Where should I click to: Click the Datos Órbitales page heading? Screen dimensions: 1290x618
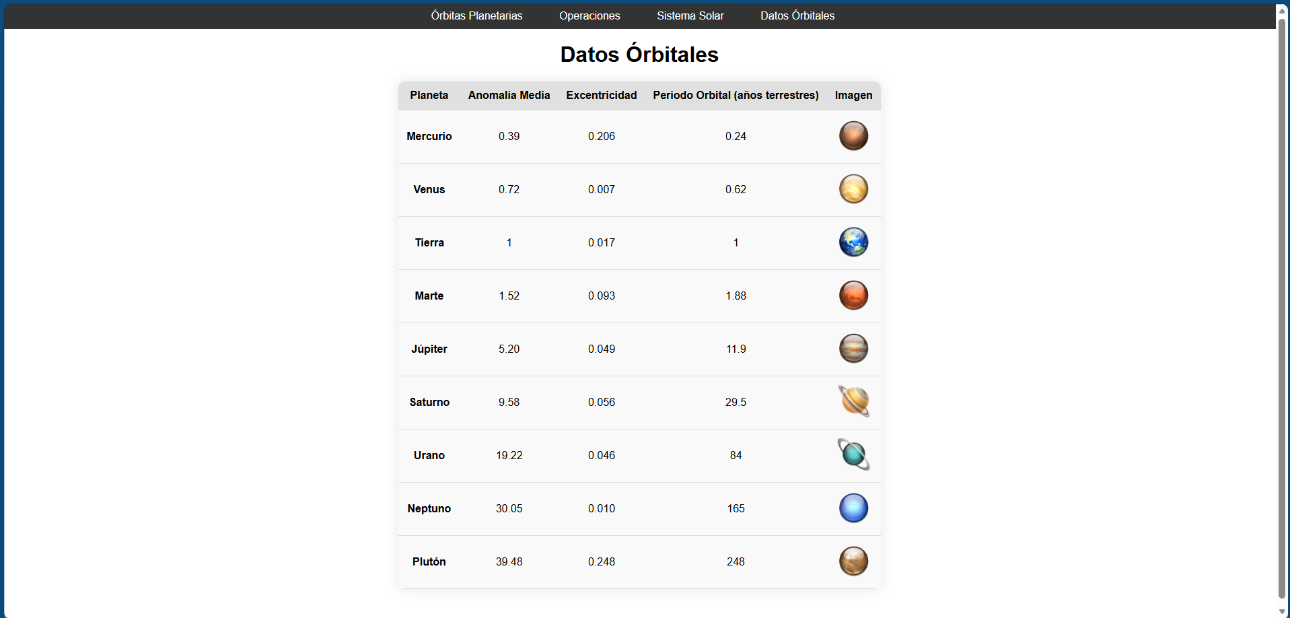click(x=639, y=55)
